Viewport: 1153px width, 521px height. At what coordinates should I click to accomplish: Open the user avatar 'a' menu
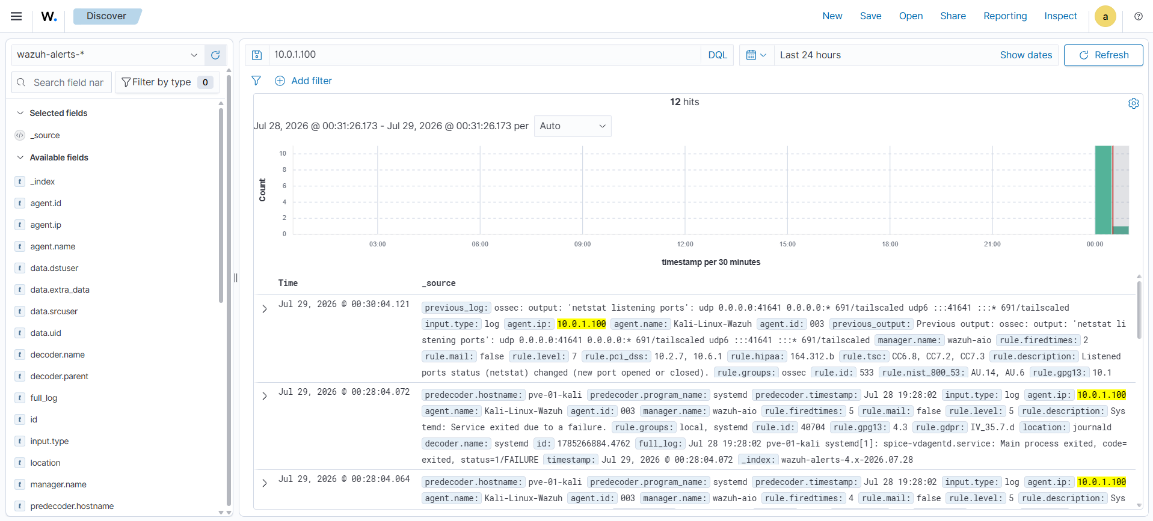(1105, 16)
